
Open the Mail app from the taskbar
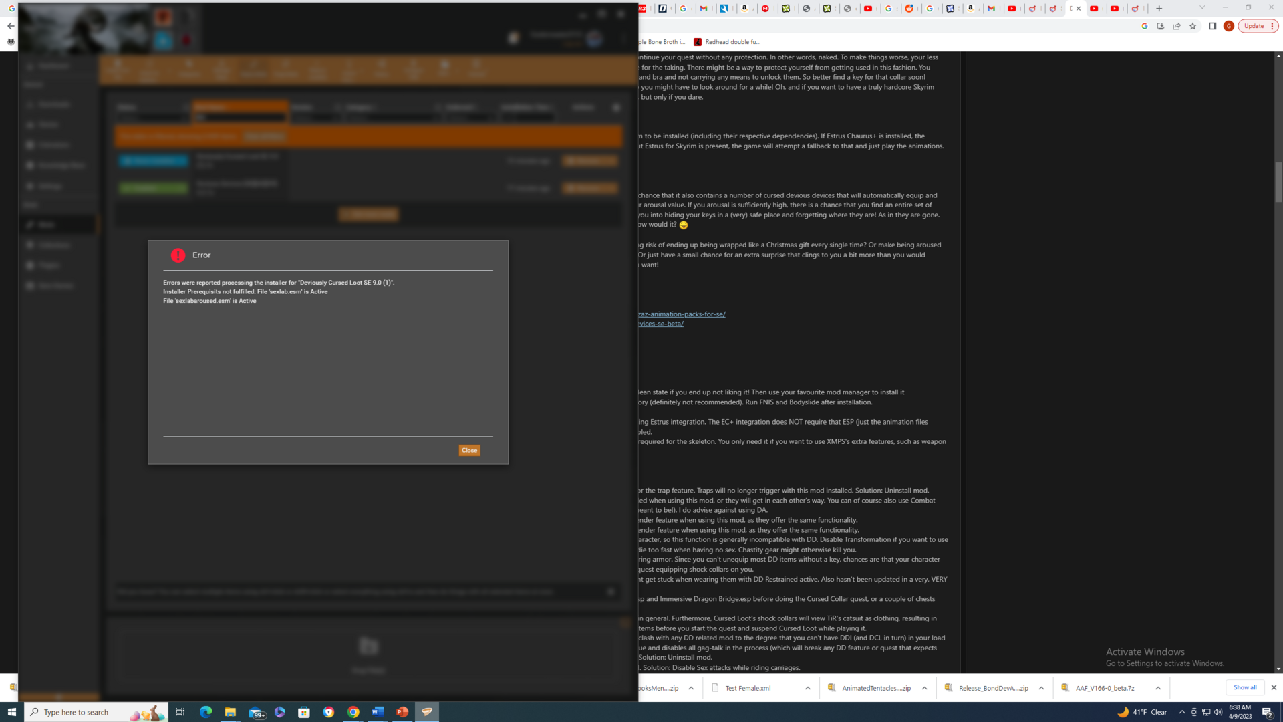(257, 712)
